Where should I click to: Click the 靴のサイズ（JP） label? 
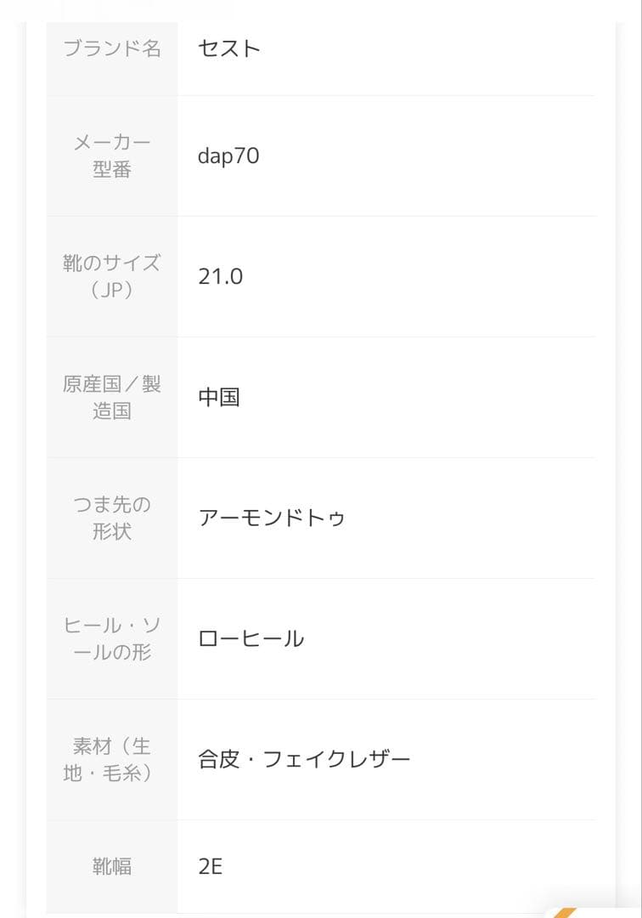click(112, 276)
